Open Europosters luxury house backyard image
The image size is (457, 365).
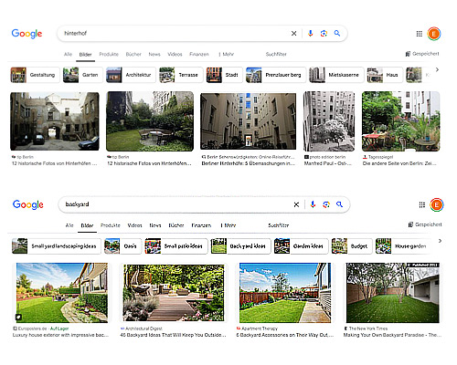(x=62, y=293)
